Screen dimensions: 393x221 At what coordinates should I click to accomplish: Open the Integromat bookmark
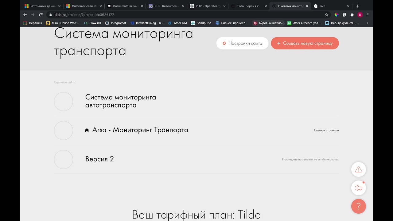pyautogui.click(x=115, y=23)
